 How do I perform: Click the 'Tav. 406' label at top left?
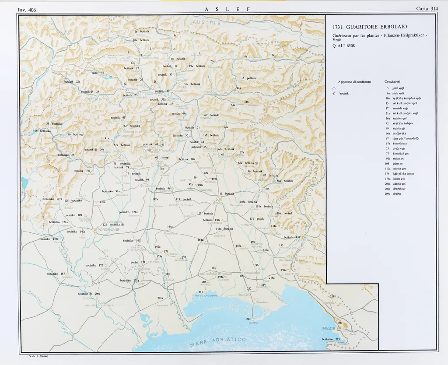[x=26, y=9]
